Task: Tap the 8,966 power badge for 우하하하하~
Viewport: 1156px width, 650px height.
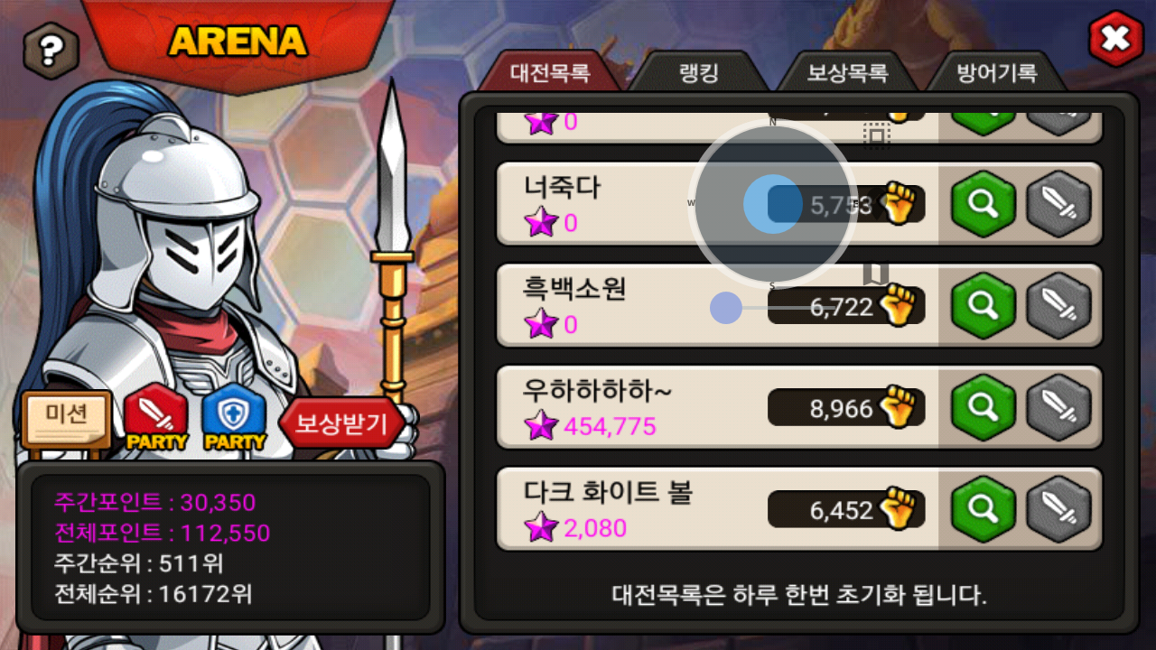Action: tap(845, 408)
